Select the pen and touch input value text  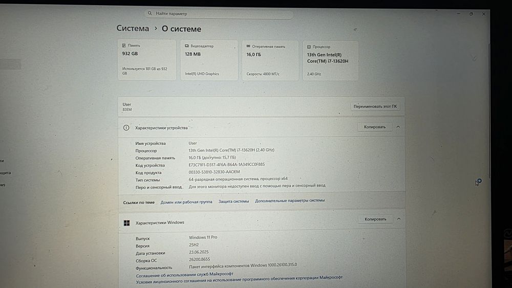tap(257, 186)
